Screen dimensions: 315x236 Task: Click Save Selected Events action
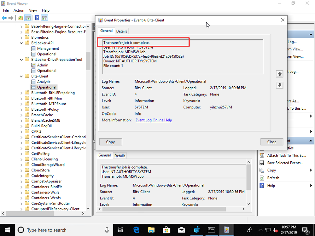[x=285, y=163]
